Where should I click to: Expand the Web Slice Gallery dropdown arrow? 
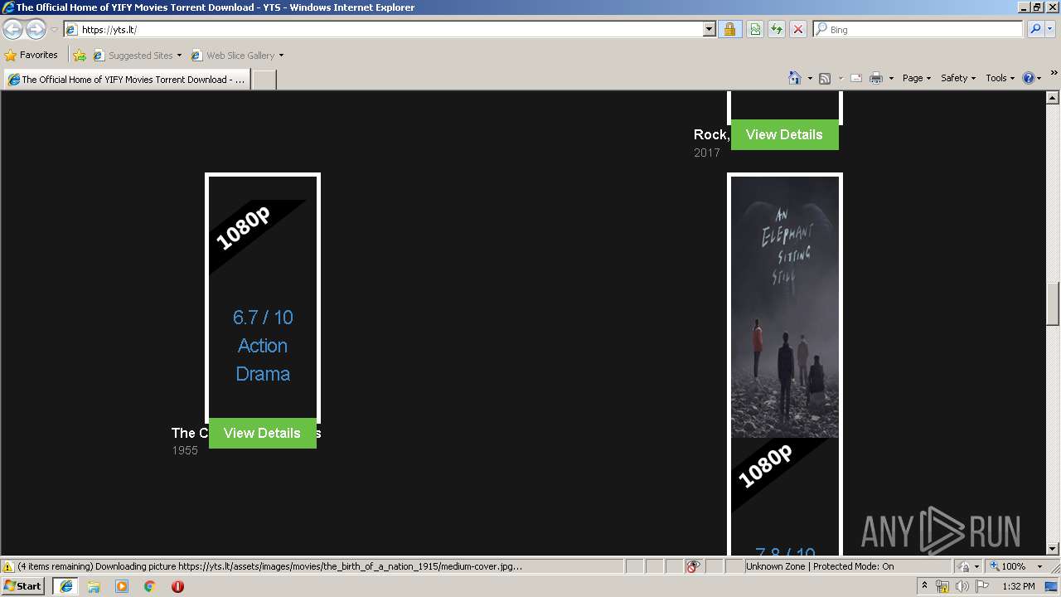[281, 56]
